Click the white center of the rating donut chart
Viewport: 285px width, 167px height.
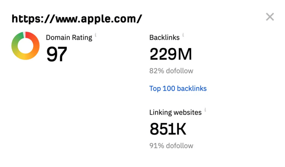coord(25,46)
